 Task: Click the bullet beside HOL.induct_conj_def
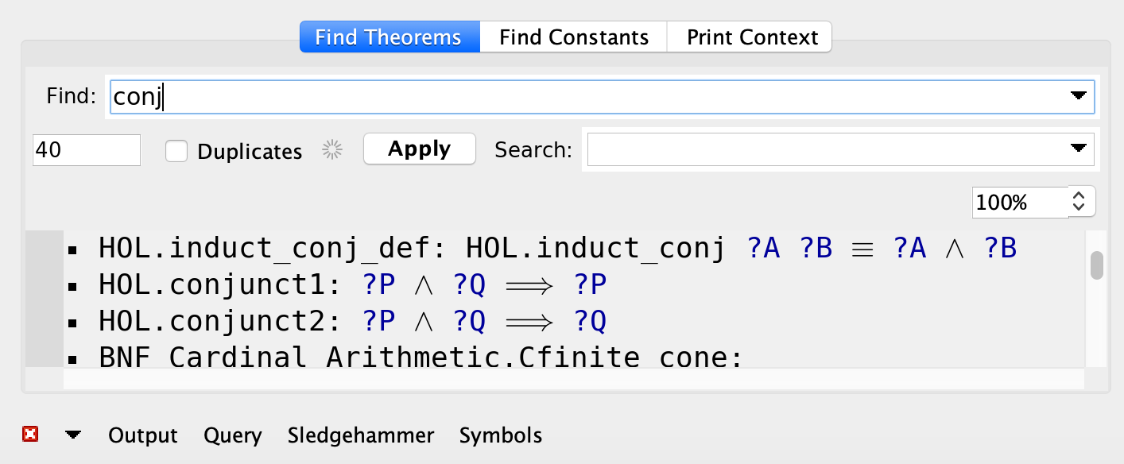pyautogui.click(x=75, y=247)
